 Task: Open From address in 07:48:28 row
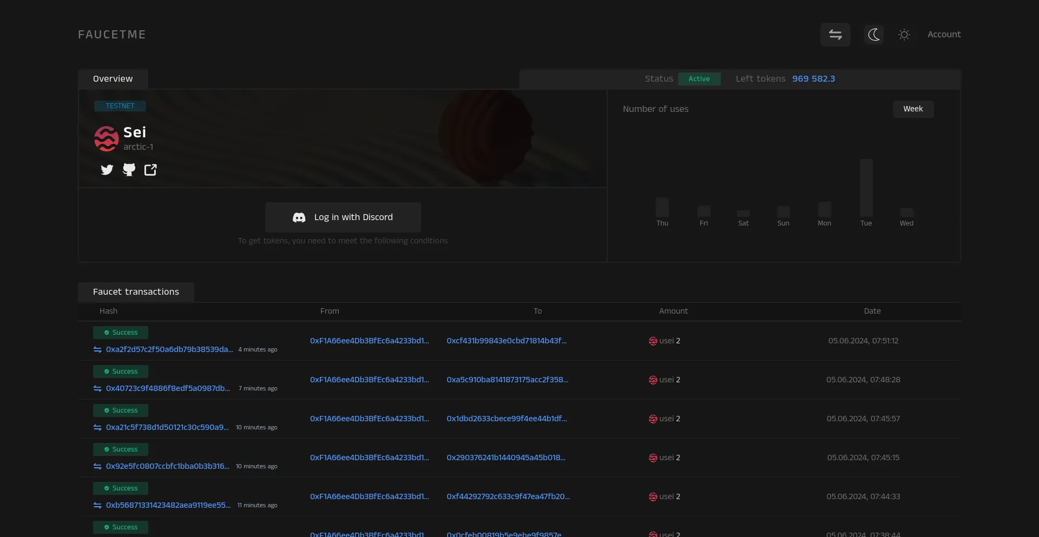pyautogui.click(x=370, y=380)
